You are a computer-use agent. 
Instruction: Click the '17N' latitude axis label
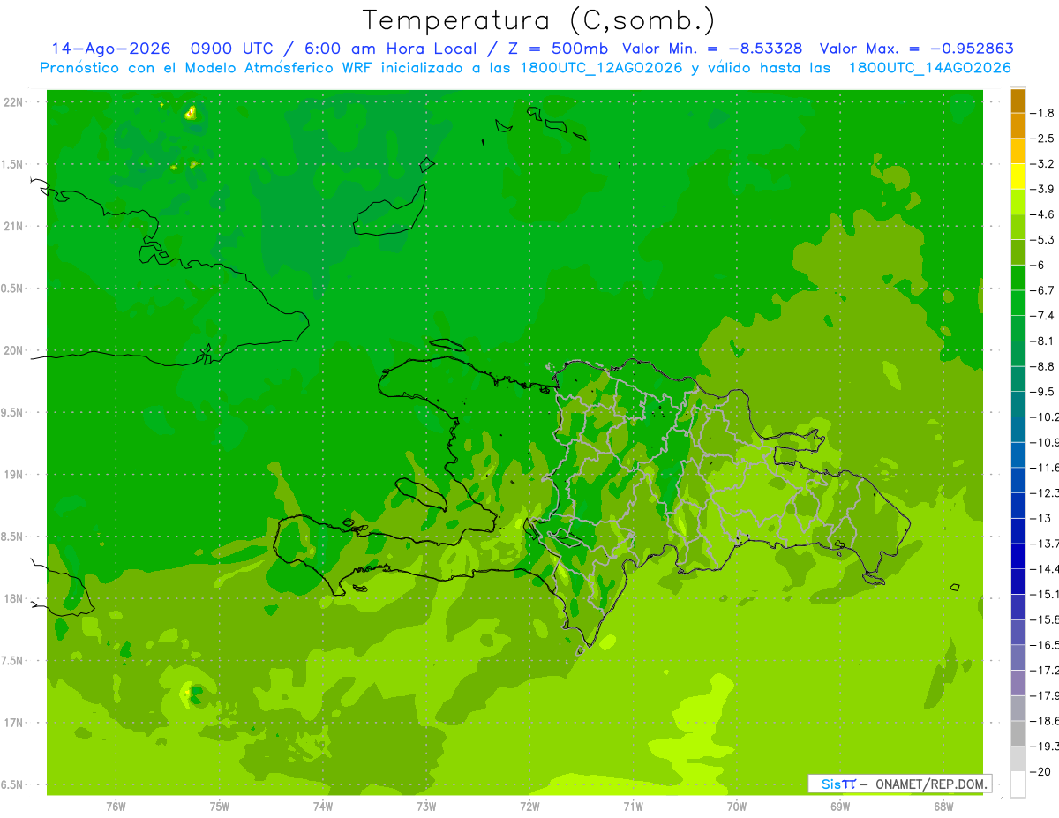14,723
